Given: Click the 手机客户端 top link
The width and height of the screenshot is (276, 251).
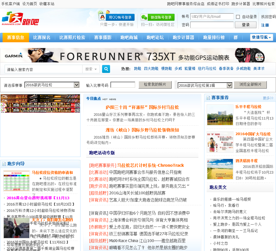Looking at the screenshot, I should point(11,4).
